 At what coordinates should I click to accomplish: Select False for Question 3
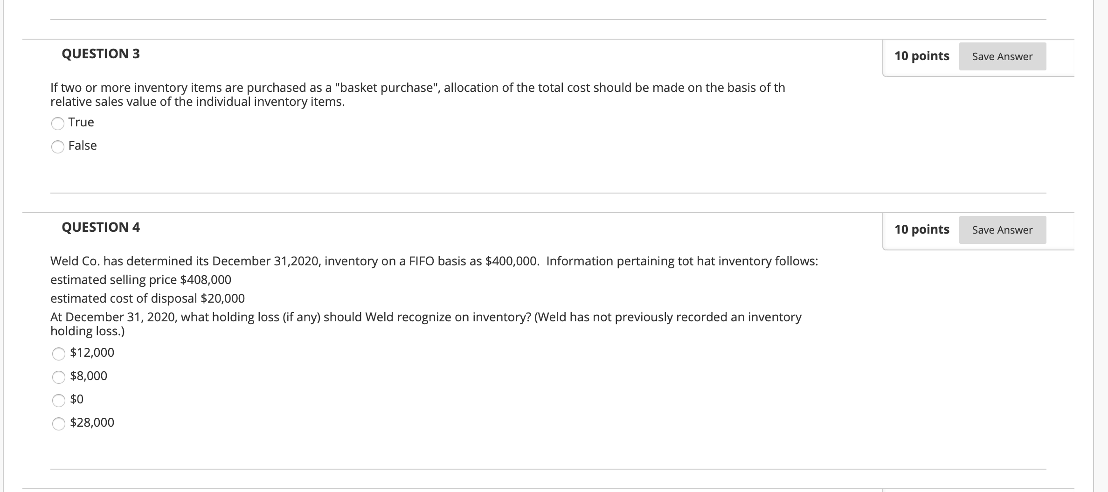[x=58, y=147]
